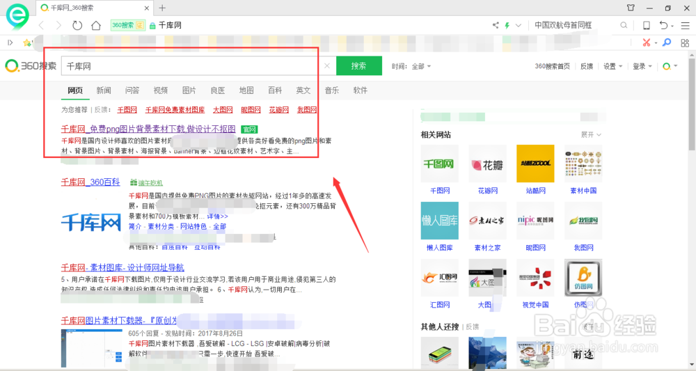Click the 我图网 site icon
Image resolution: width=696 pixels, height=371 pixels.
tap(583, 221)
